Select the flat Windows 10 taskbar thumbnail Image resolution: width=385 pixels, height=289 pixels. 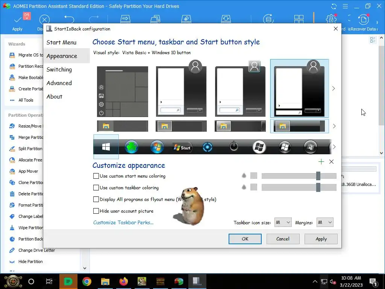(123, 126)
